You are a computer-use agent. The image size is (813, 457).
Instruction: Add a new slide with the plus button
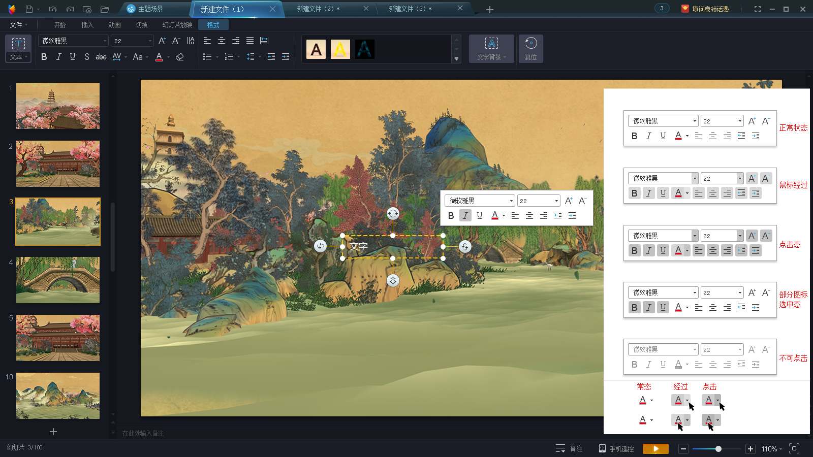pos(53,432)
